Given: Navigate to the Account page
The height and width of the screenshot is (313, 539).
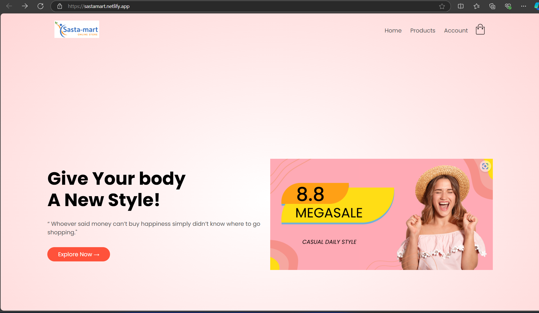Looking at the screenshot, I should (456, 31).
